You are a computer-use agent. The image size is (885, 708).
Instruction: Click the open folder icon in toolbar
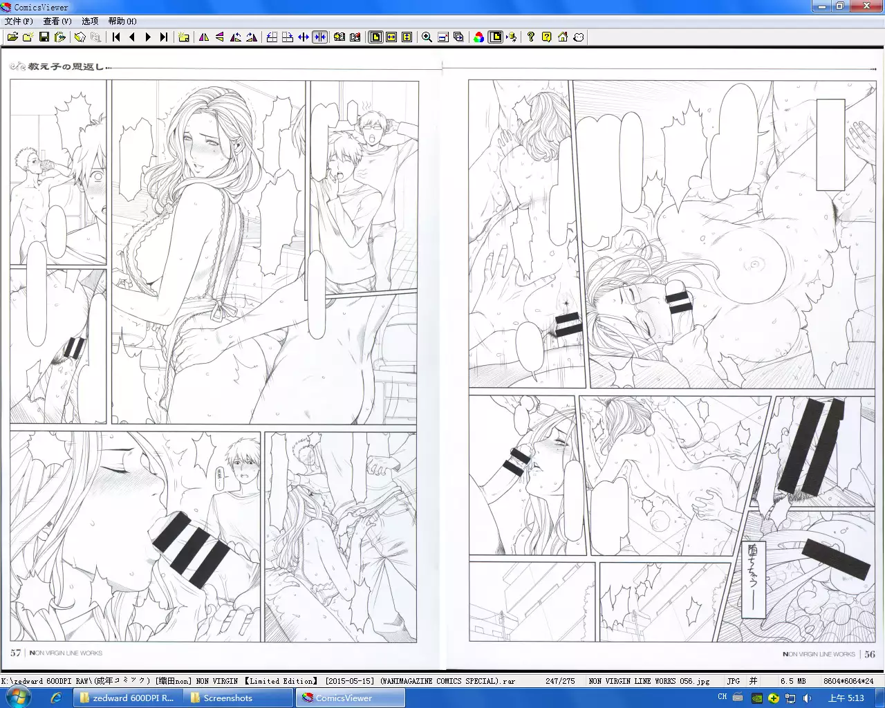[x=12, y=37]
